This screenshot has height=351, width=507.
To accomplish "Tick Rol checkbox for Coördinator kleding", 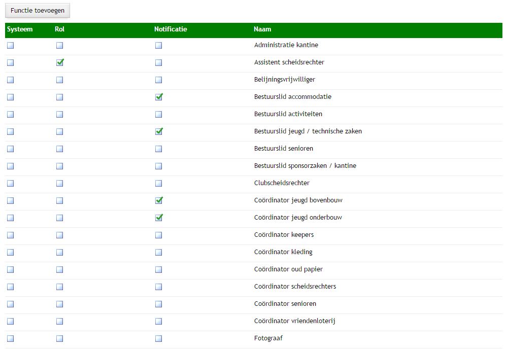I will (60, 252).
